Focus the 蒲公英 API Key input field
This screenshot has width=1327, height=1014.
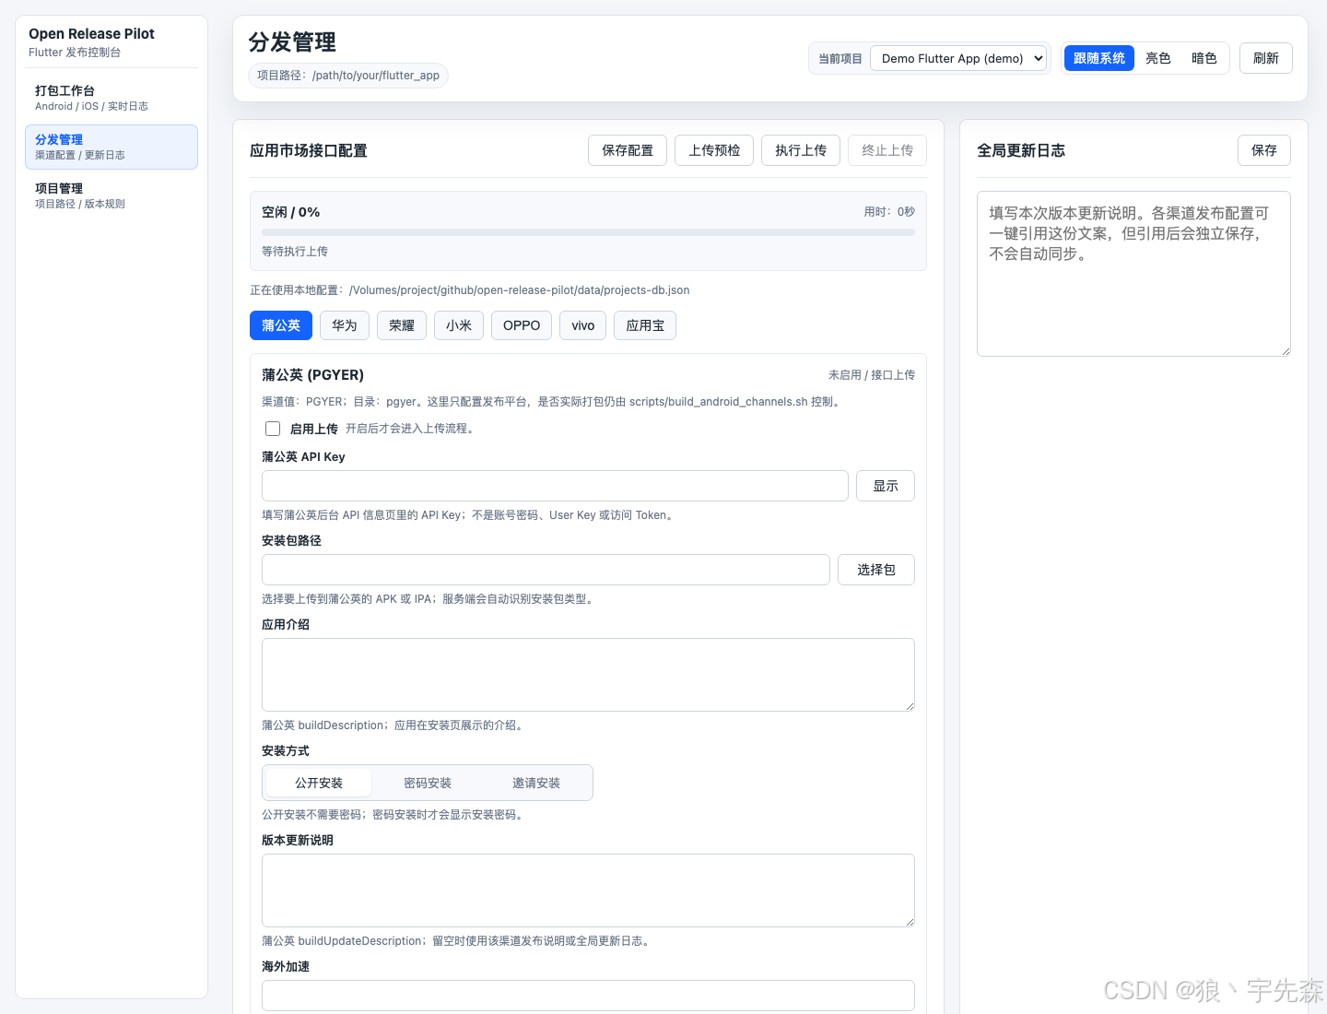555,486
